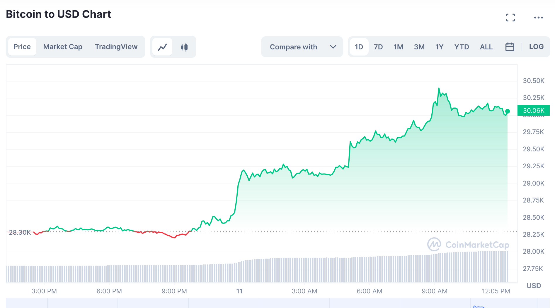Click the 28.00K axis label
The width and height of the screenshot is (555, 308).
click(534, 251)
